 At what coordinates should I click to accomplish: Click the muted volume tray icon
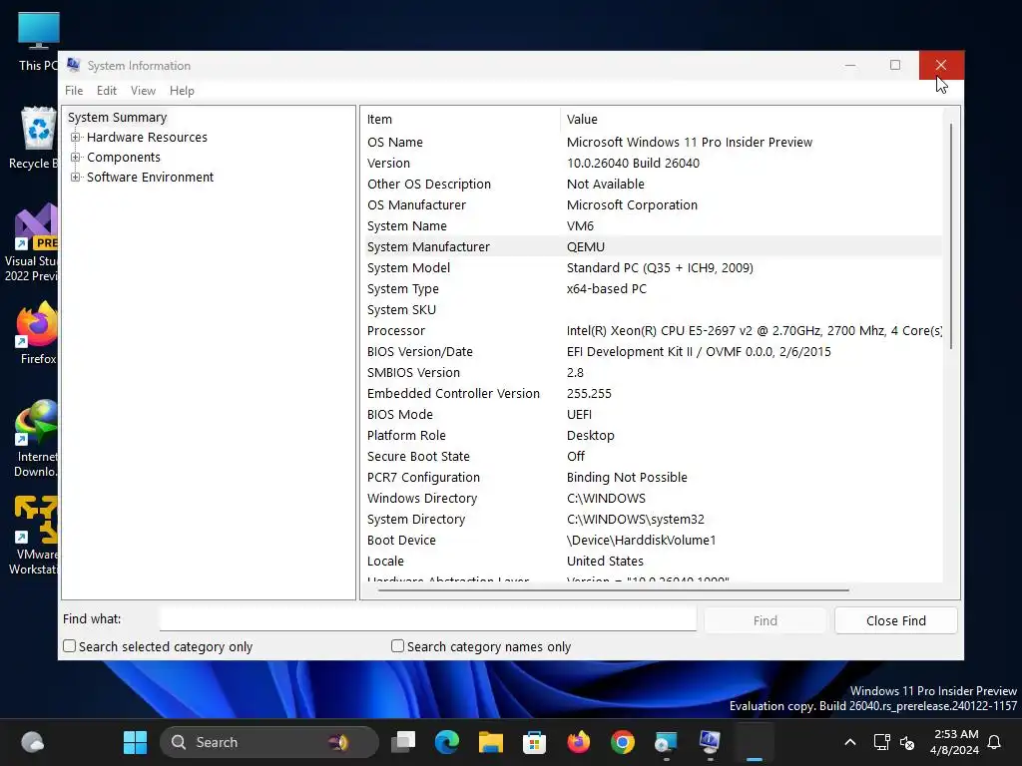(x=906, y=742)
